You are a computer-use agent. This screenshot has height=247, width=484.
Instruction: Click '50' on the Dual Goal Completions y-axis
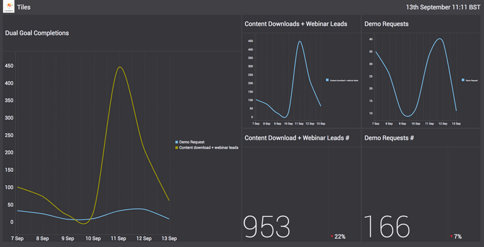point(11,205)
